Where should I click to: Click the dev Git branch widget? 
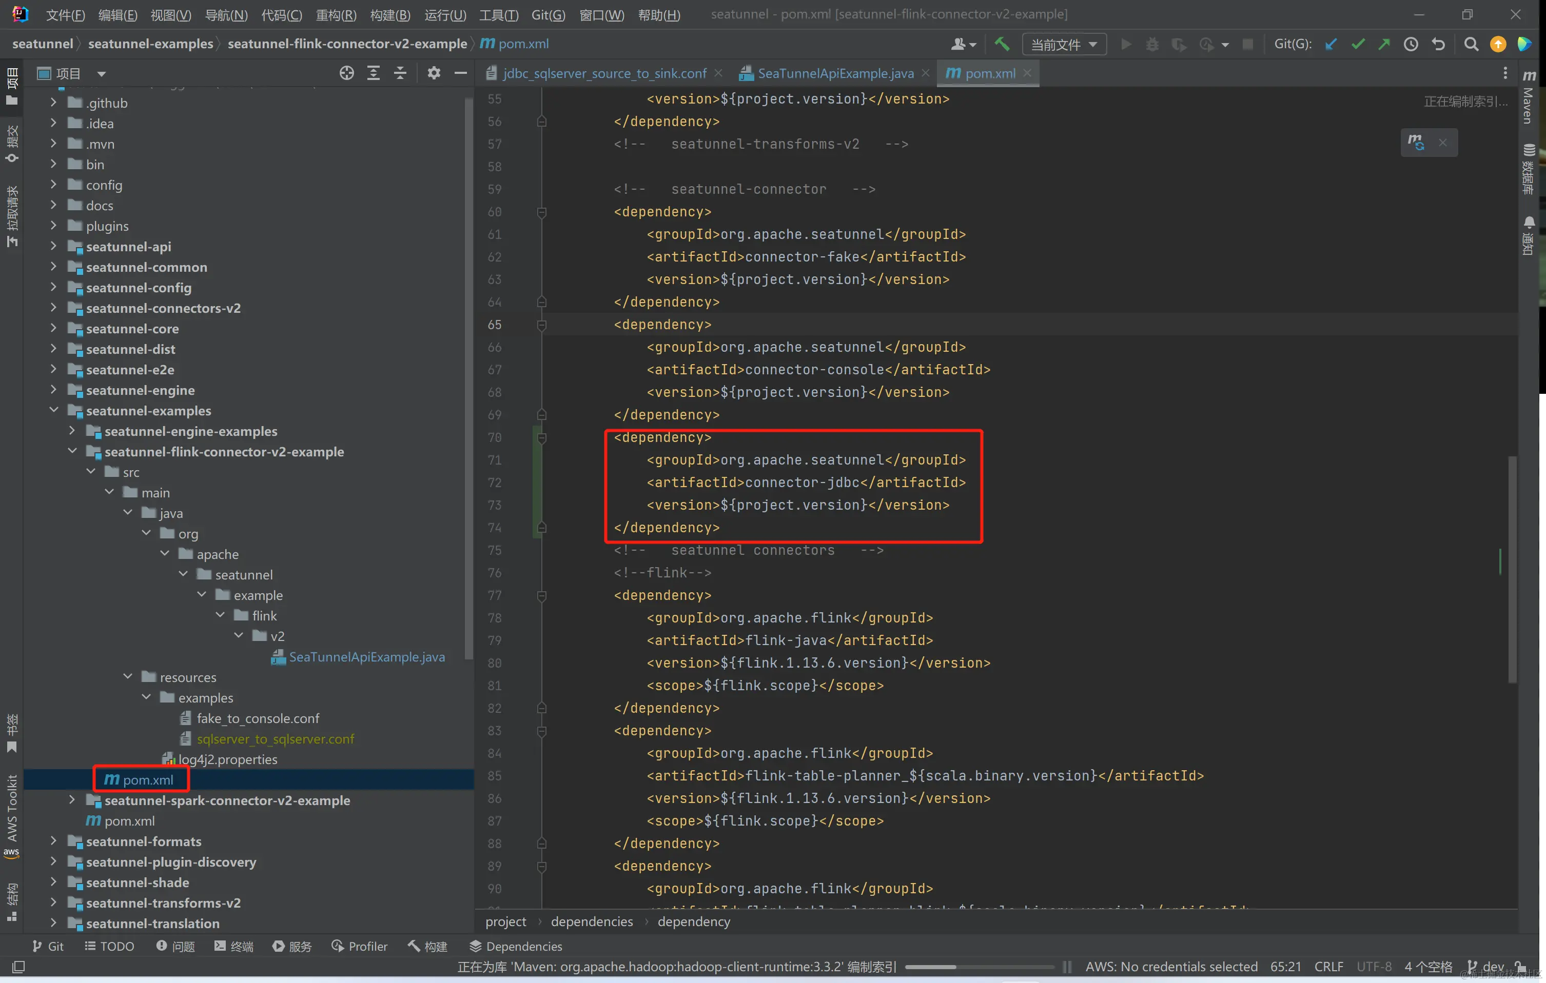click(1484, 966)
